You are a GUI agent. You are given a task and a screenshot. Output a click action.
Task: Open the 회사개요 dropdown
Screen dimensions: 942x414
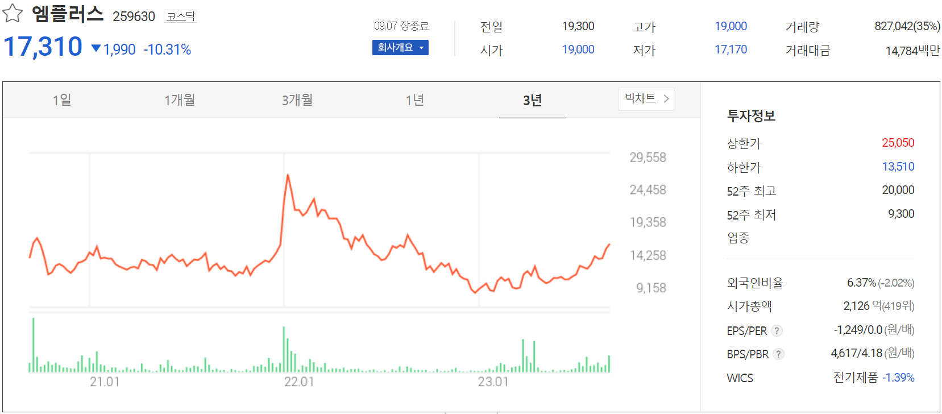pos(400,48)
